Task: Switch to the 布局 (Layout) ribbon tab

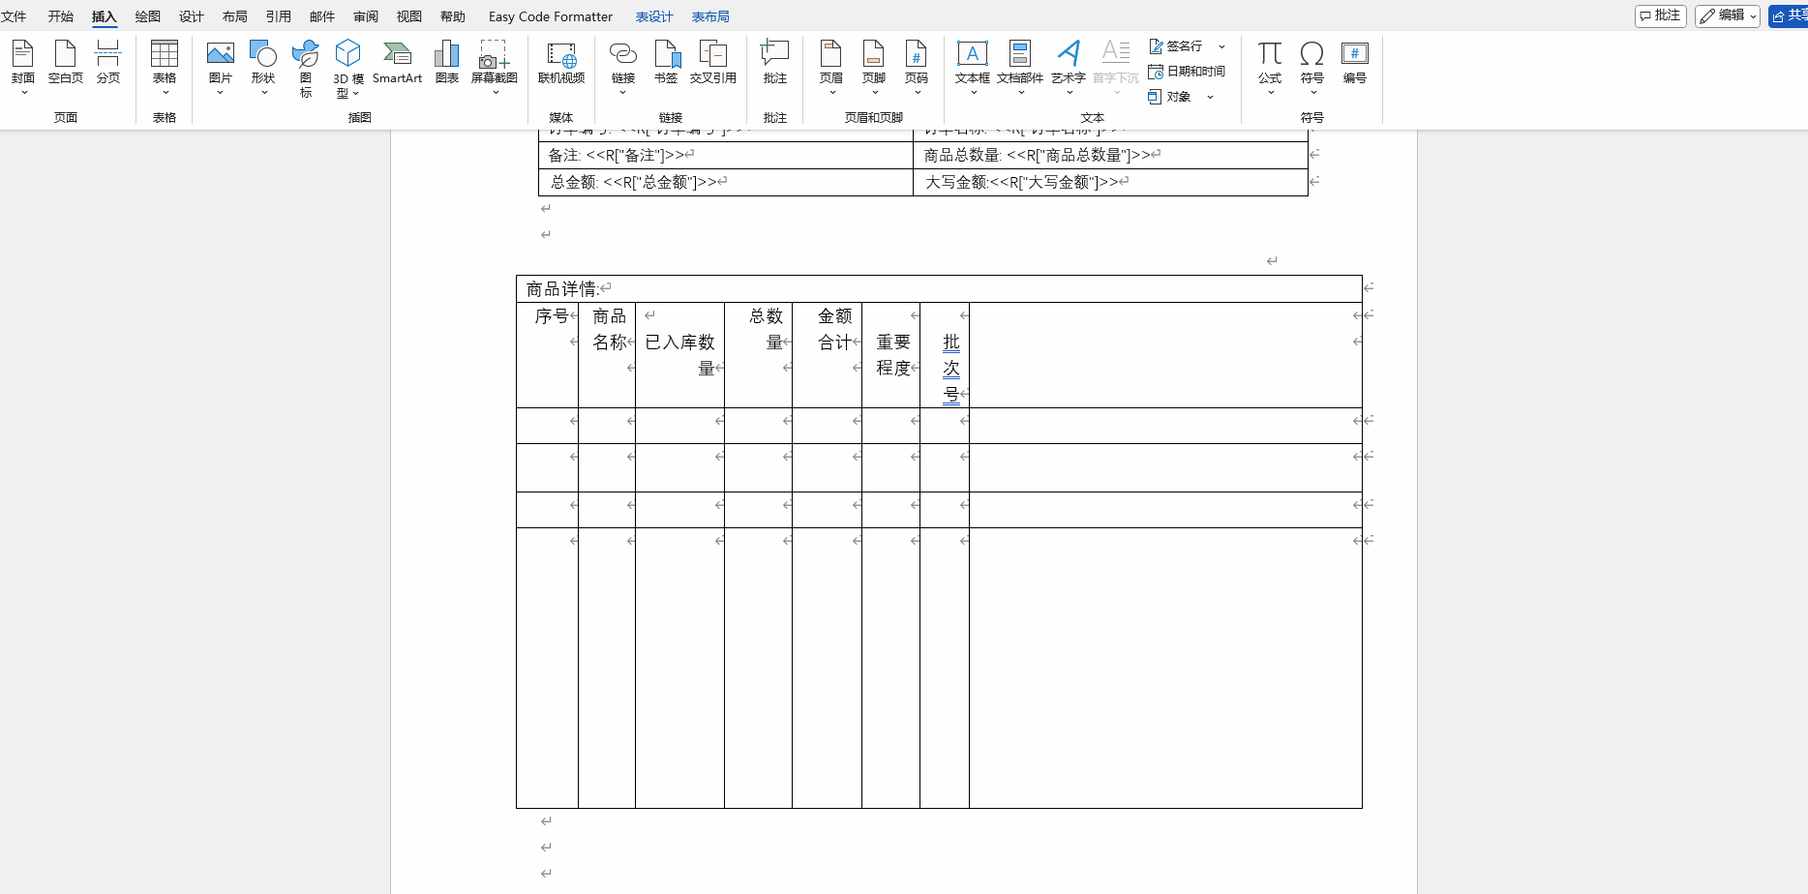Action: [x=235, y=16]
